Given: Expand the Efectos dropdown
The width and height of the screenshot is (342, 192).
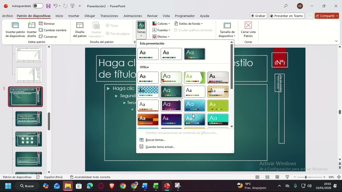Looking at the screenshot, I should [161, 37].
